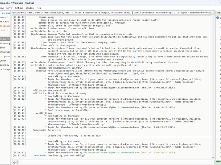The image size is (221, 165).
Task: Switch to the rust channel
Action: [x=3, y=30]
